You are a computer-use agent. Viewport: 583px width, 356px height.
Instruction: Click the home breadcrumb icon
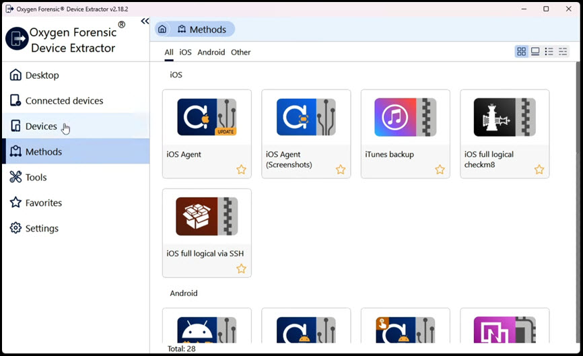point(162,30)
